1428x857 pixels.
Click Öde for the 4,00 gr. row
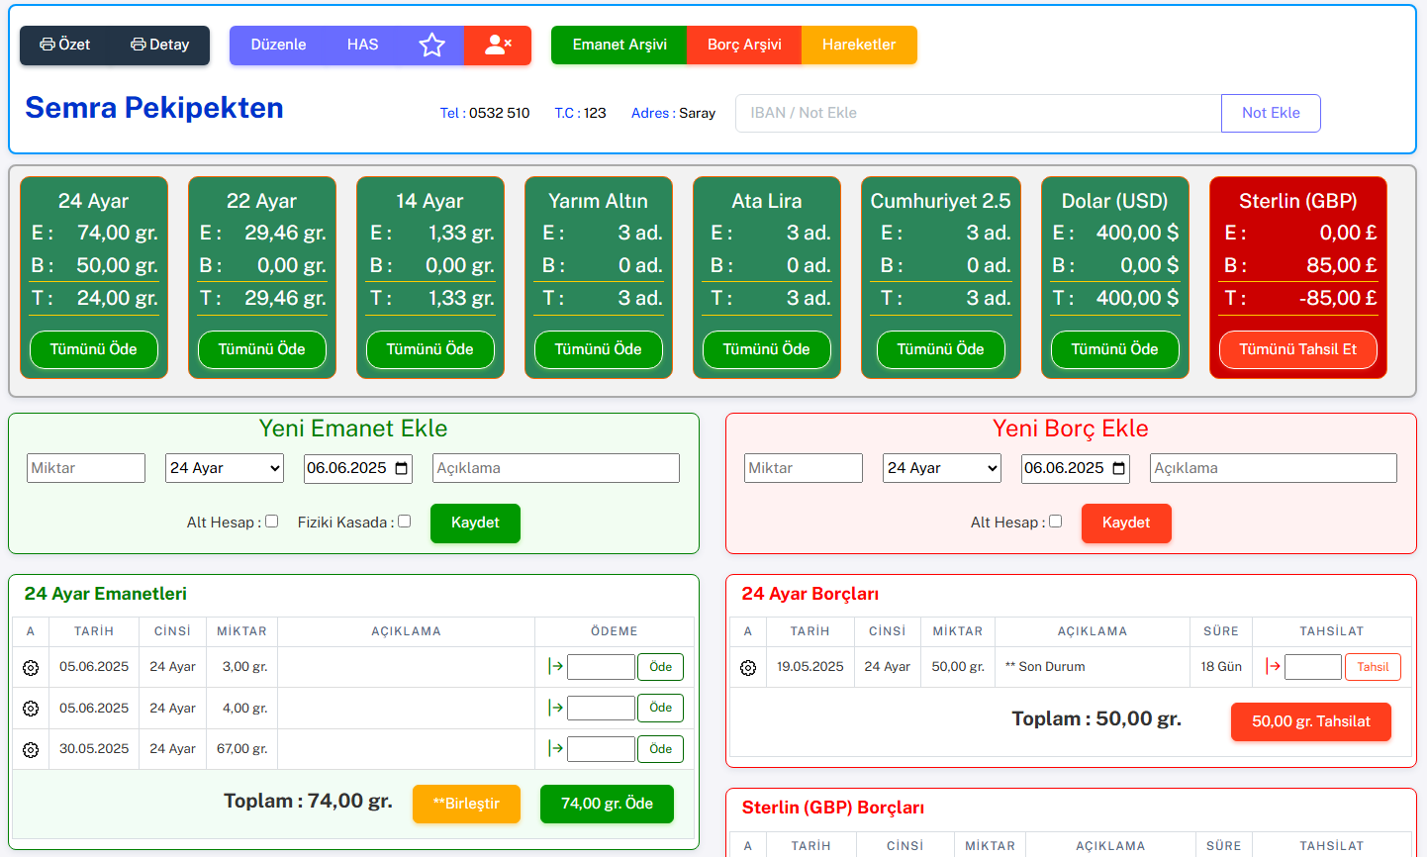(x=661, y=708)
